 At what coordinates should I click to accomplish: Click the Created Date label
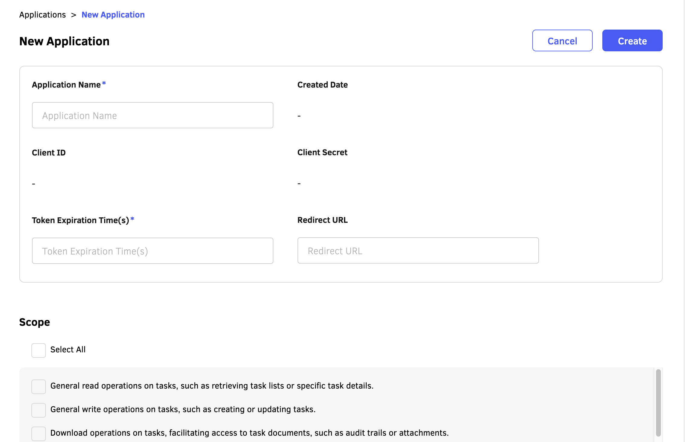tap(322, 85)
